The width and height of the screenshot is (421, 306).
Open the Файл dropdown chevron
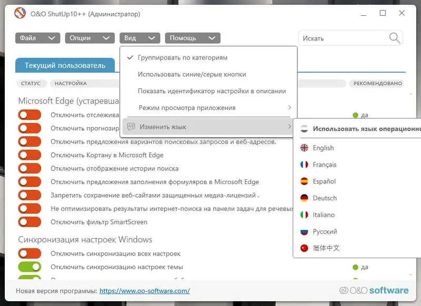point(51,38)
